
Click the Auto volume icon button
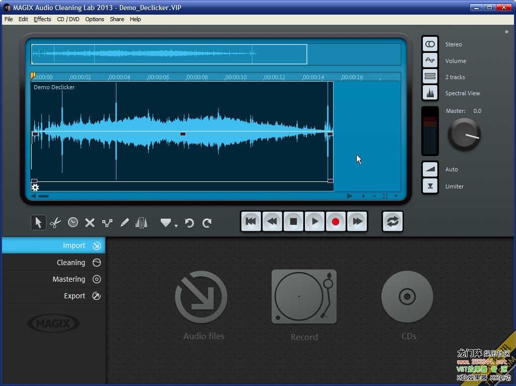[430, 169]
